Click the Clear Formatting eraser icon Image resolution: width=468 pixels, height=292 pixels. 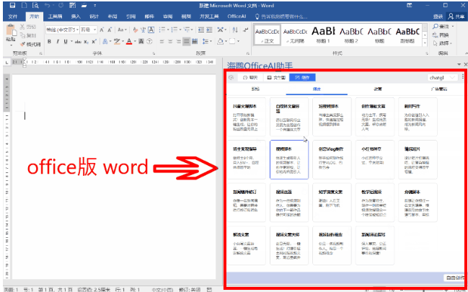135,30
